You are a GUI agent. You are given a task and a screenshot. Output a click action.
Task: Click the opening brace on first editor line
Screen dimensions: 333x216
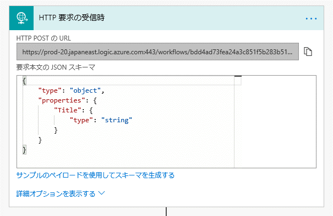[x=24, y=81]
